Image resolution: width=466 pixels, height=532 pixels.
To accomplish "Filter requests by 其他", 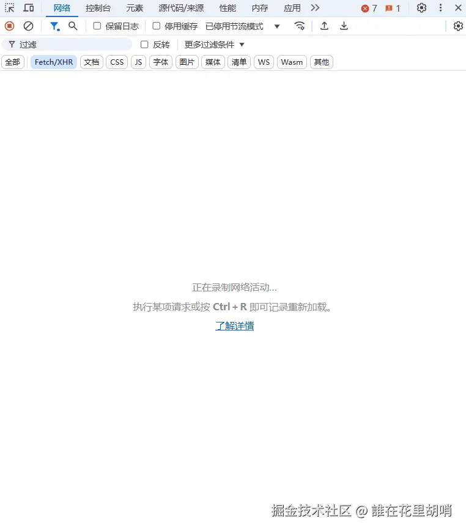I will coord(321,62).
